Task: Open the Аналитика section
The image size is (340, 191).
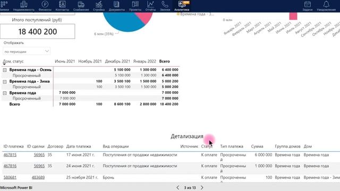Action: pyautogui.click(x=182, y=6)
